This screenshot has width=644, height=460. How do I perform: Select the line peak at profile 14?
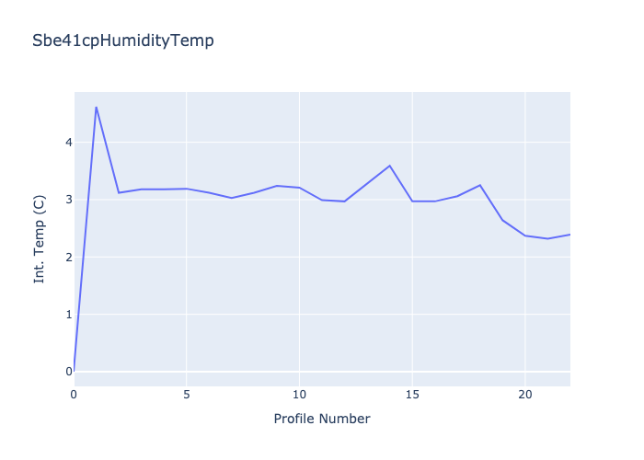(389, 166)
